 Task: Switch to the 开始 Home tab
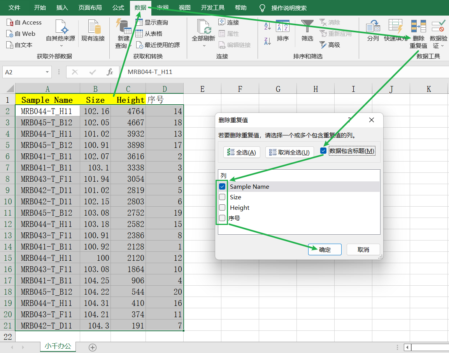point(40,8)
